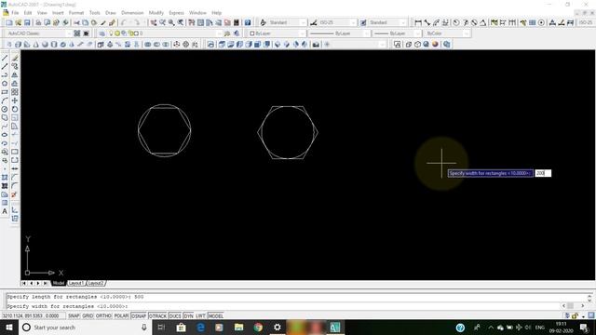This screenshot has height=335, width=596.
Task: Click the MODEL button in status bar
Action: tap(215, 315)
